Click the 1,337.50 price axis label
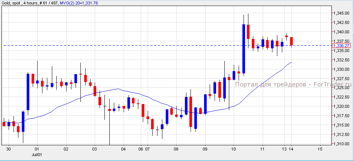 pyautogui.click(x=342, y=41)
